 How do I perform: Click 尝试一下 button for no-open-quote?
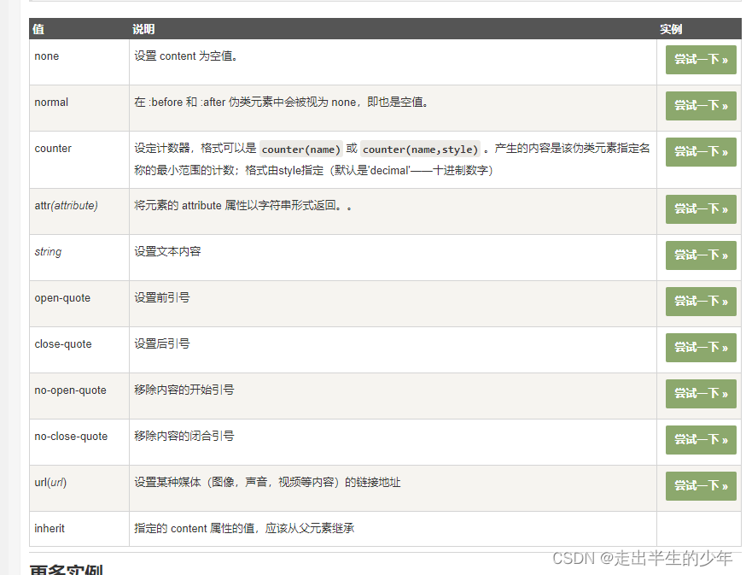[700, 394]
